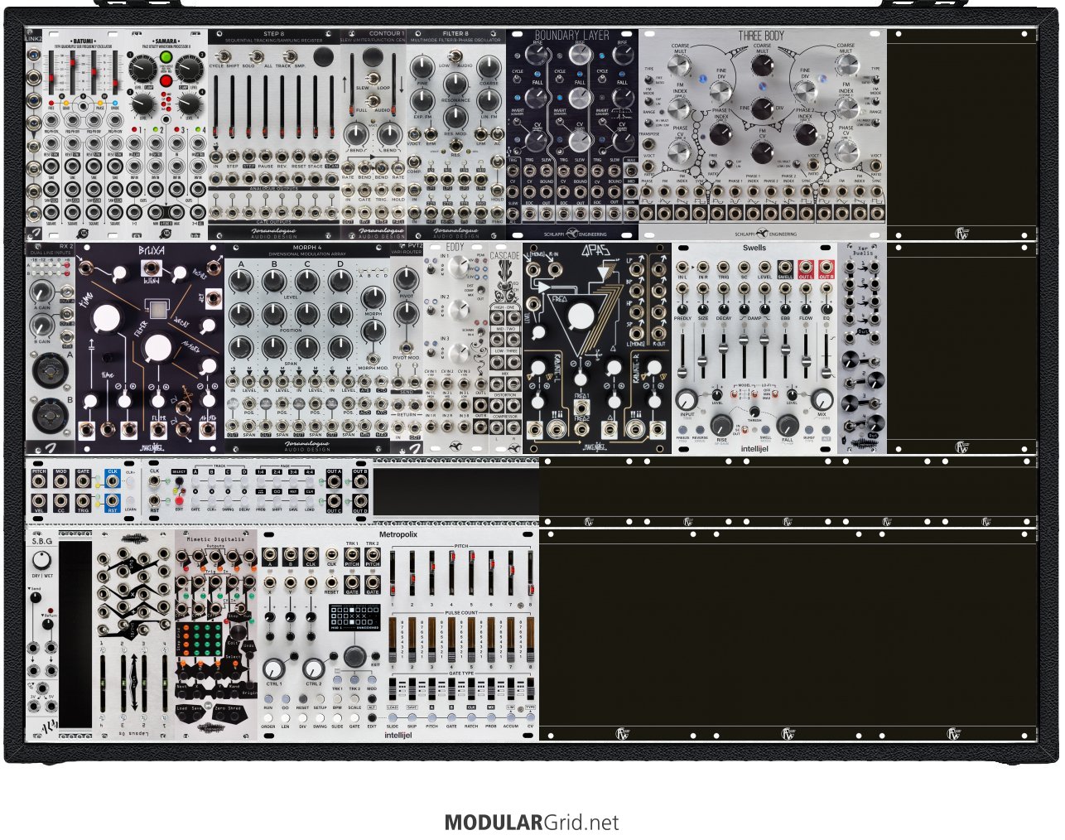Turn the Filter 8 RESONANCE knob

(x=455, y=83)
